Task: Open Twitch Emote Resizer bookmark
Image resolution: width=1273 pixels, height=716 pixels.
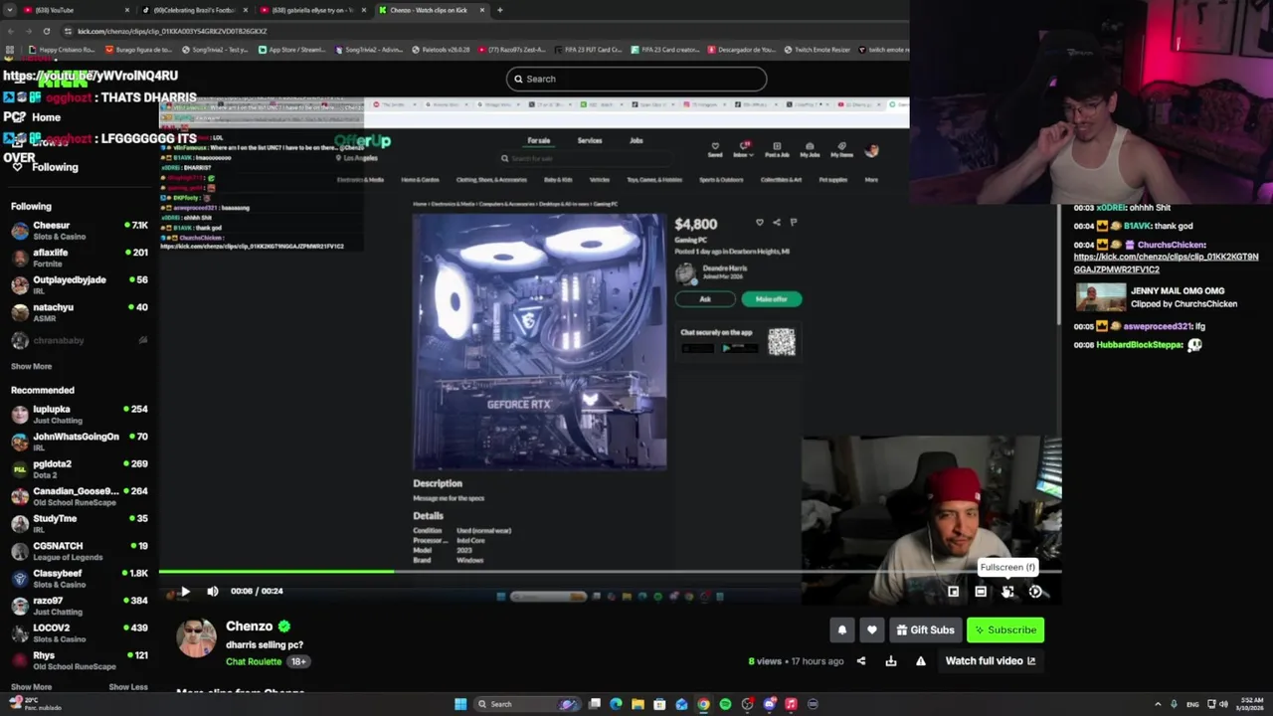Action: 818,49
